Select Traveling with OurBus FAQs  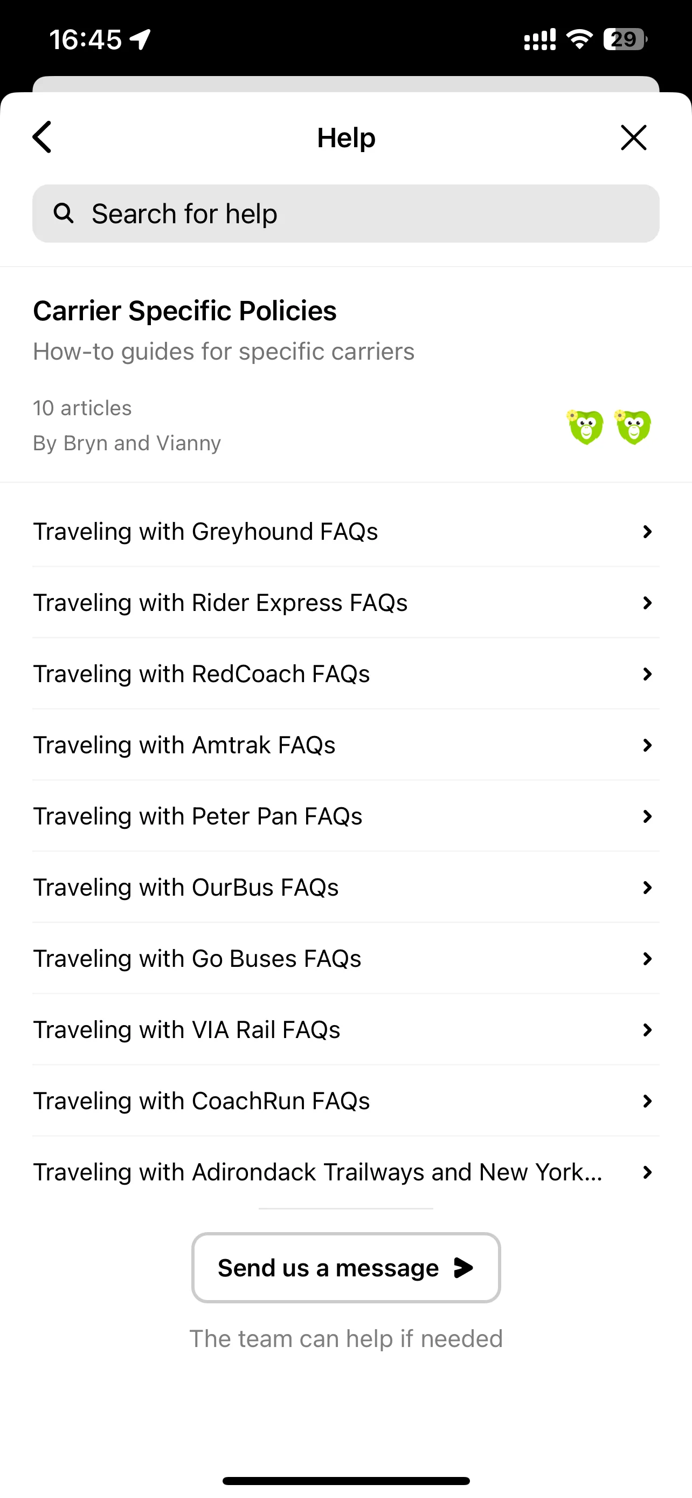coord(345,888)
